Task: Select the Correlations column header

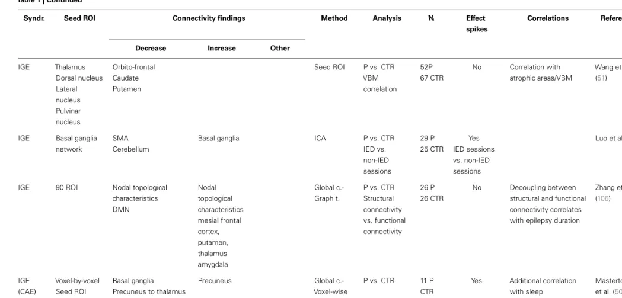Action: [x=548, y=18]
